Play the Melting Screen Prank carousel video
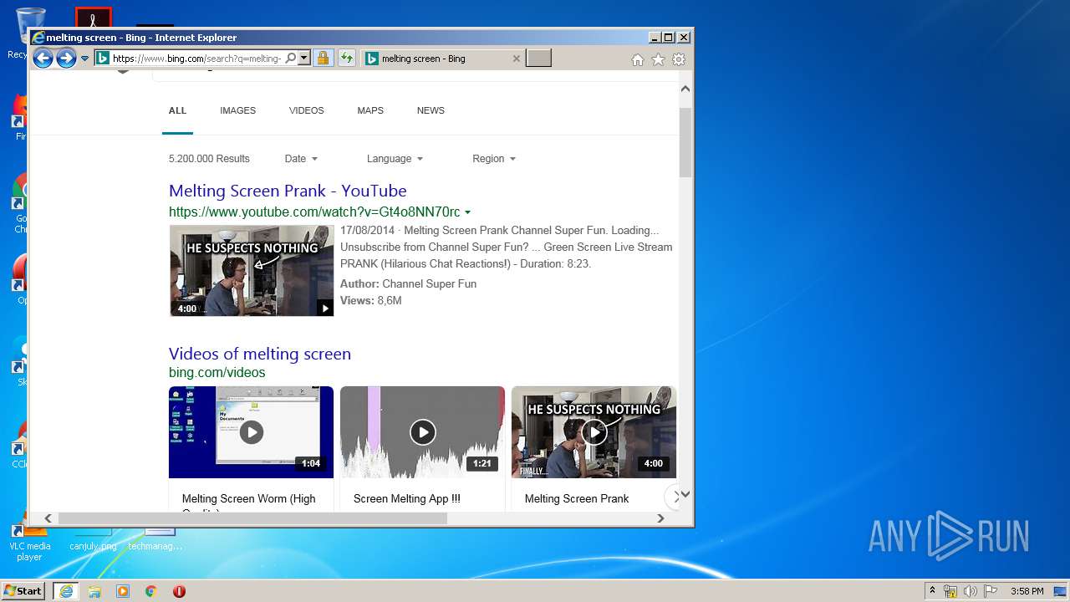The image size is (1070, 602). coord(594,432)
